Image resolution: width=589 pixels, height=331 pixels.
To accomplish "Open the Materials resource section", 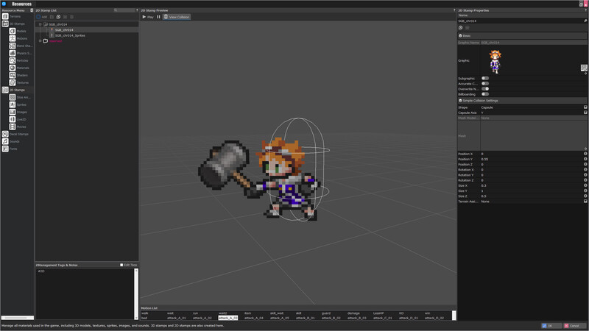I will 19,68.
